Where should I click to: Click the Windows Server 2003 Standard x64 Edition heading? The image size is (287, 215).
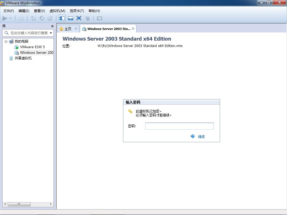coord(117,39)
